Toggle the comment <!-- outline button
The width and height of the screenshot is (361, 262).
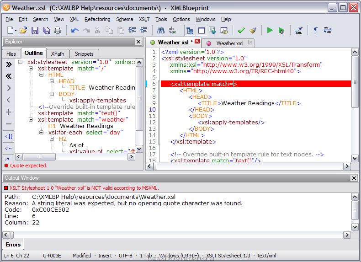click(9, 148)
